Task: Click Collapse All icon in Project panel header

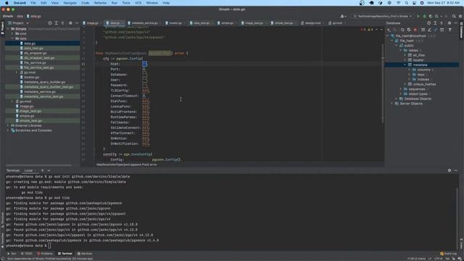Action: [x=62, y=23]
